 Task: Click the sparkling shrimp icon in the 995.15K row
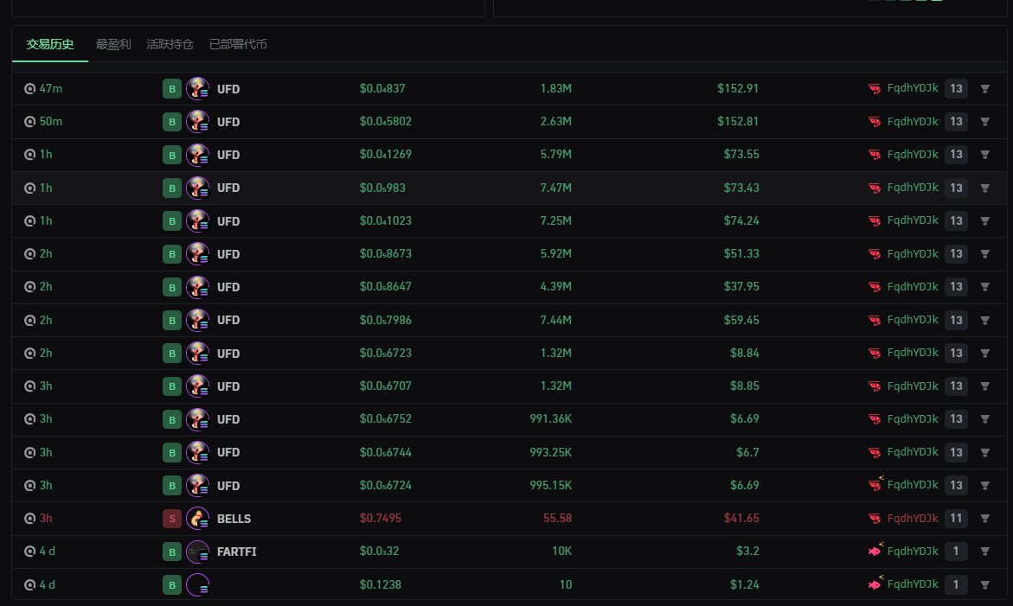click(875, 484)
